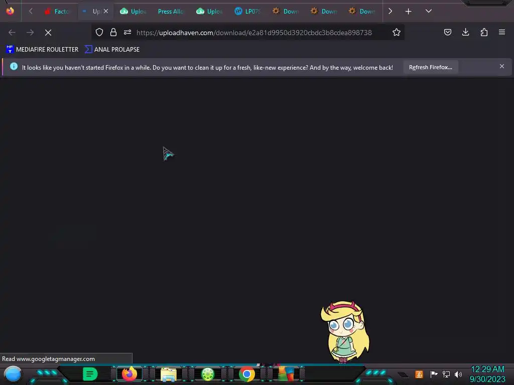514x385 pixels.
Task: Open the second bookmarks toolbar item
Action: [x=112, y=50]
